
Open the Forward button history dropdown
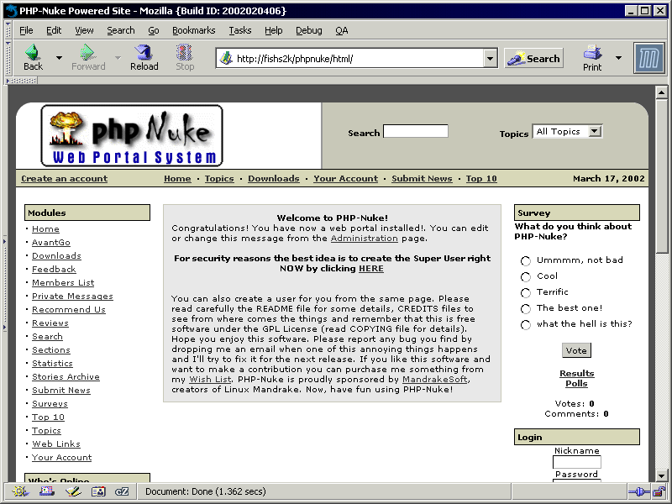pos(118,57)
